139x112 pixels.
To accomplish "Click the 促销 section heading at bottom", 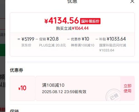I will (x=14, y=111).
